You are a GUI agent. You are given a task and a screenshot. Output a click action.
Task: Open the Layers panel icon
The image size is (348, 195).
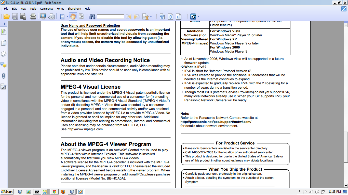click(x=4, y=54)
